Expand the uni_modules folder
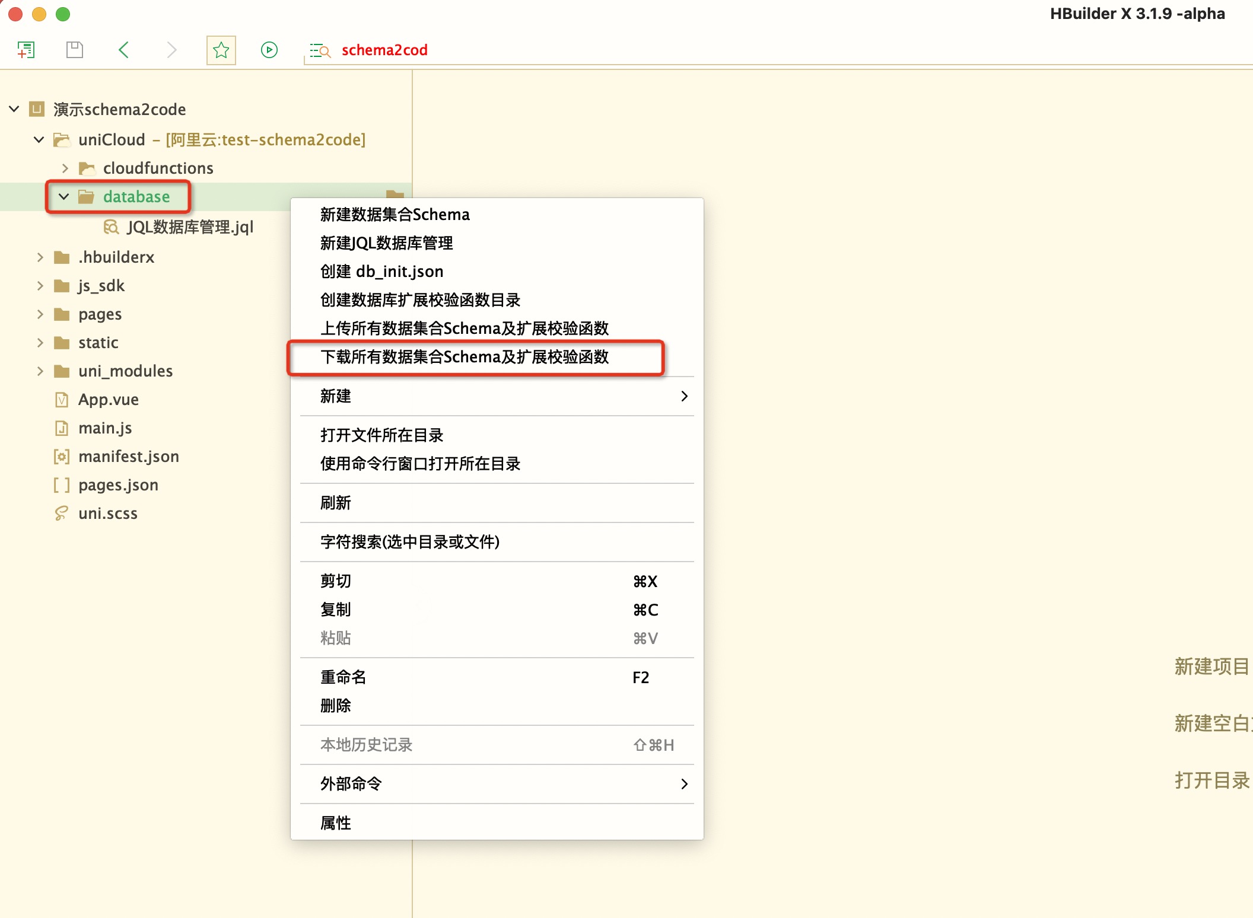 click(x=40, y=371)
